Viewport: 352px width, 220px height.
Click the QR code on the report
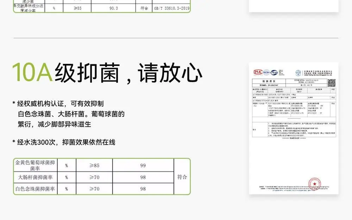point(332,83)
